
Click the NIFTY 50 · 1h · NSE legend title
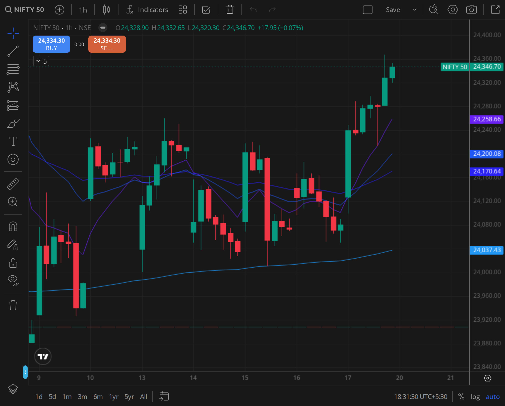tap(62, 28)
